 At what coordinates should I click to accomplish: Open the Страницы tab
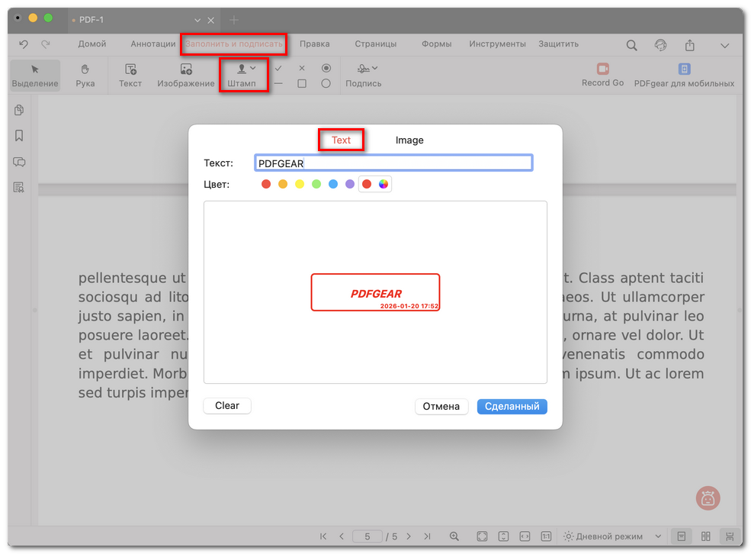pyautogui.click(x=375, y=43)
